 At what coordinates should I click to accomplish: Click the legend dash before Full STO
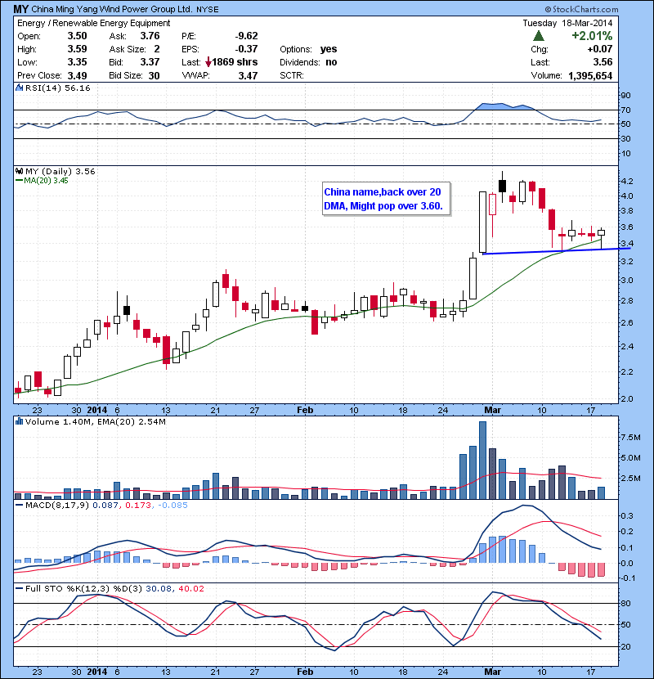(19, 588)
